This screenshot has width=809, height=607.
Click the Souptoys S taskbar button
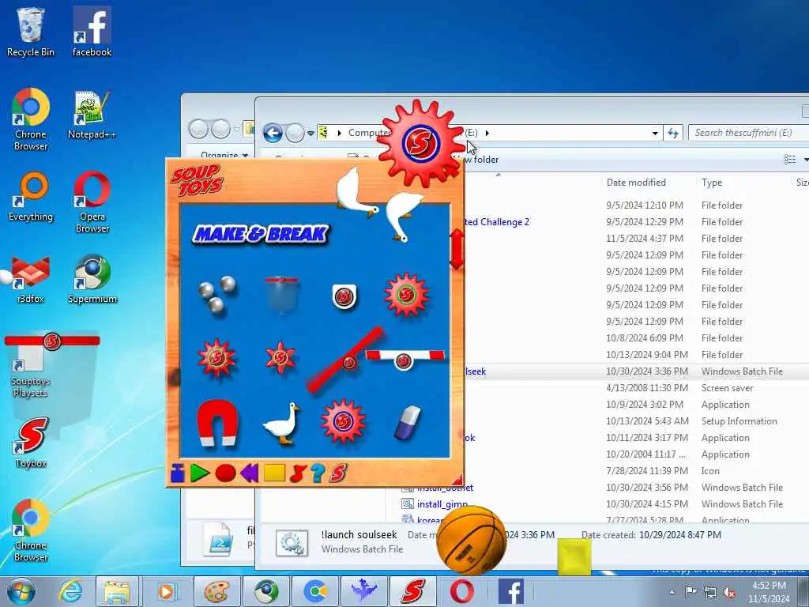pos(412,591)
